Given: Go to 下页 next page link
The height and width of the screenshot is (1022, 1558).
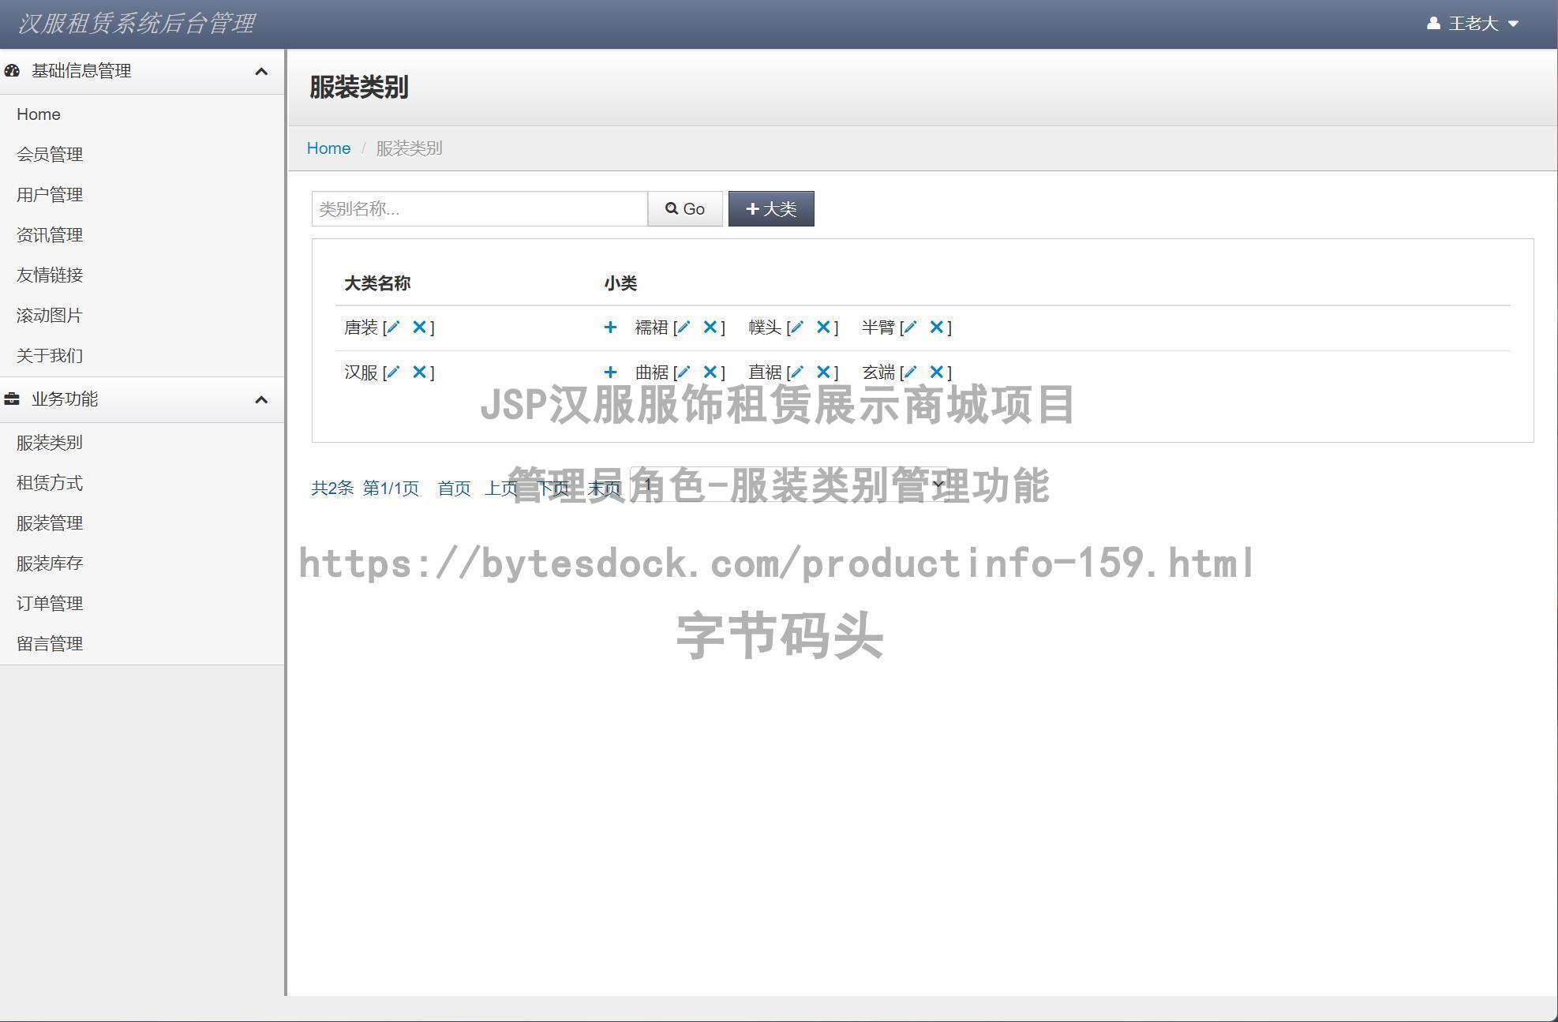Looking at the screenshot, I should coord(553,489).
